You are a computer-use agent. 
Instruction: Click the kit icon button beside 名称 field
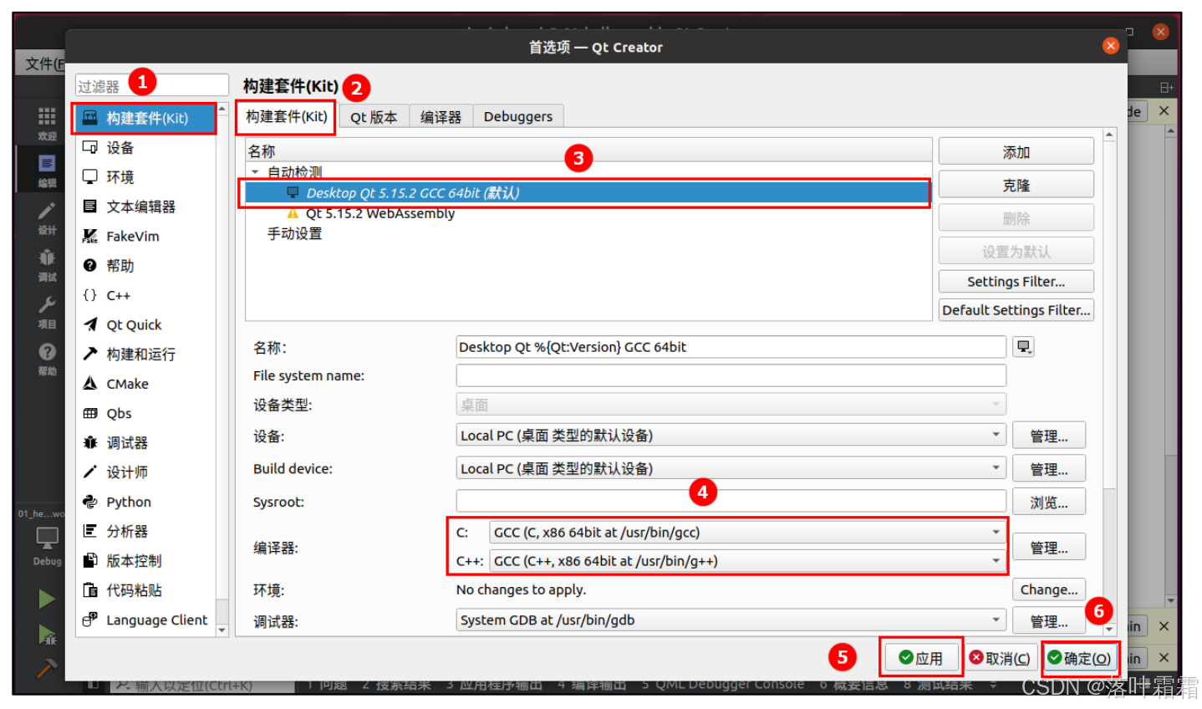click(1024, 347)
